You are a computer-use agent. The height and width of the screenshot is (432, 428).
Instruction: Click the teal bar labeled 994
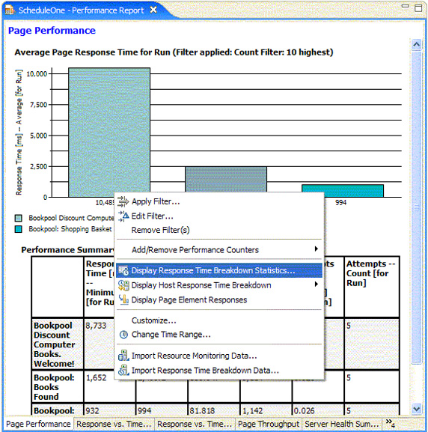(x=343, y=191)
